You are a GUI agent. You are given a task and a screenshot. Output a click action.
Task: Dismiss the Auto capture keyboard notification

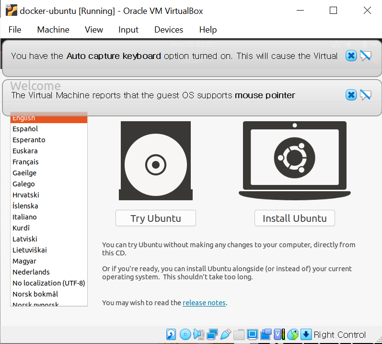tap(351, 56)
